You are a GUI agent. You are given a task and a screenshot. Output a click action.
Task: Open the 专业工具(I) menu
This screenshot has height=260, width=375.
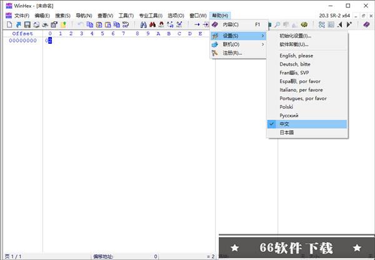(151, 16)
